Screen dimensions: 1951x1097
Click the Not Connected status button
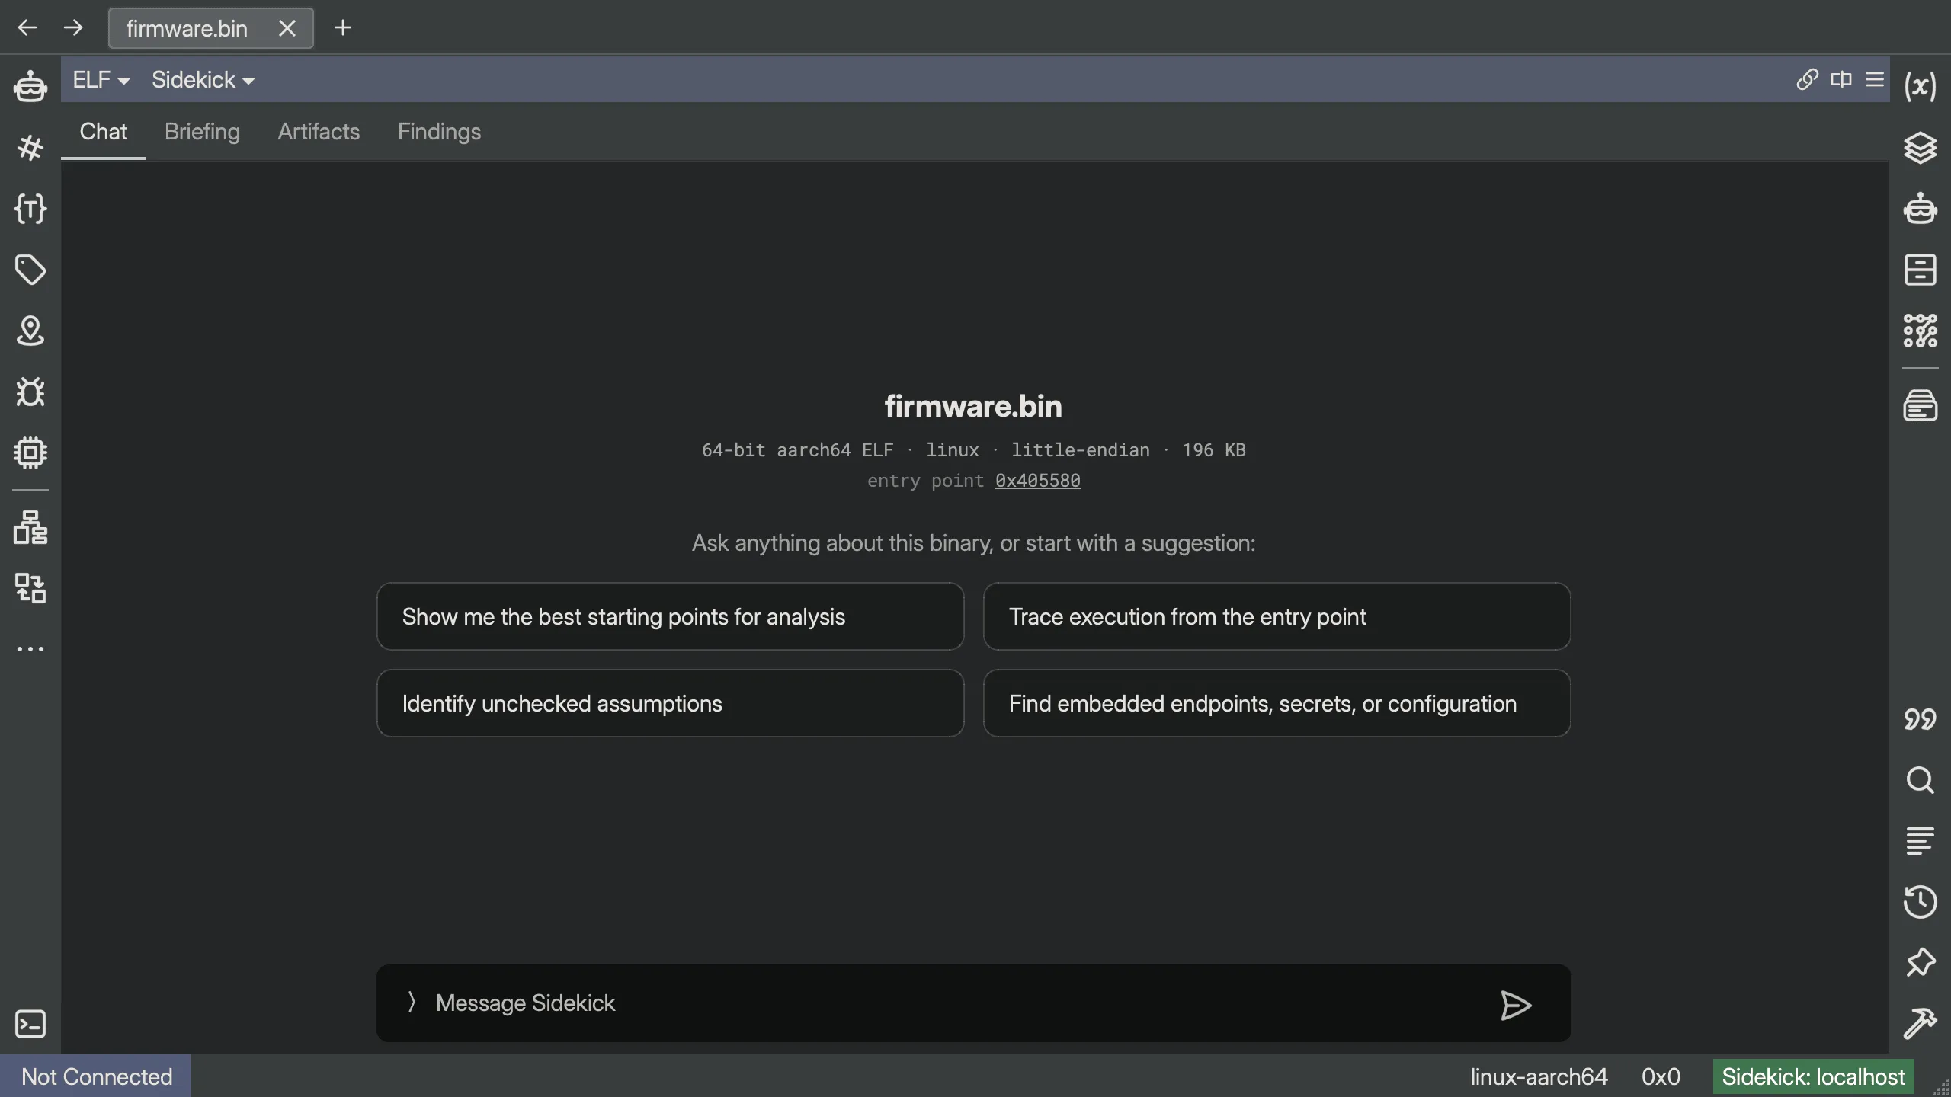click(95, 1076)
